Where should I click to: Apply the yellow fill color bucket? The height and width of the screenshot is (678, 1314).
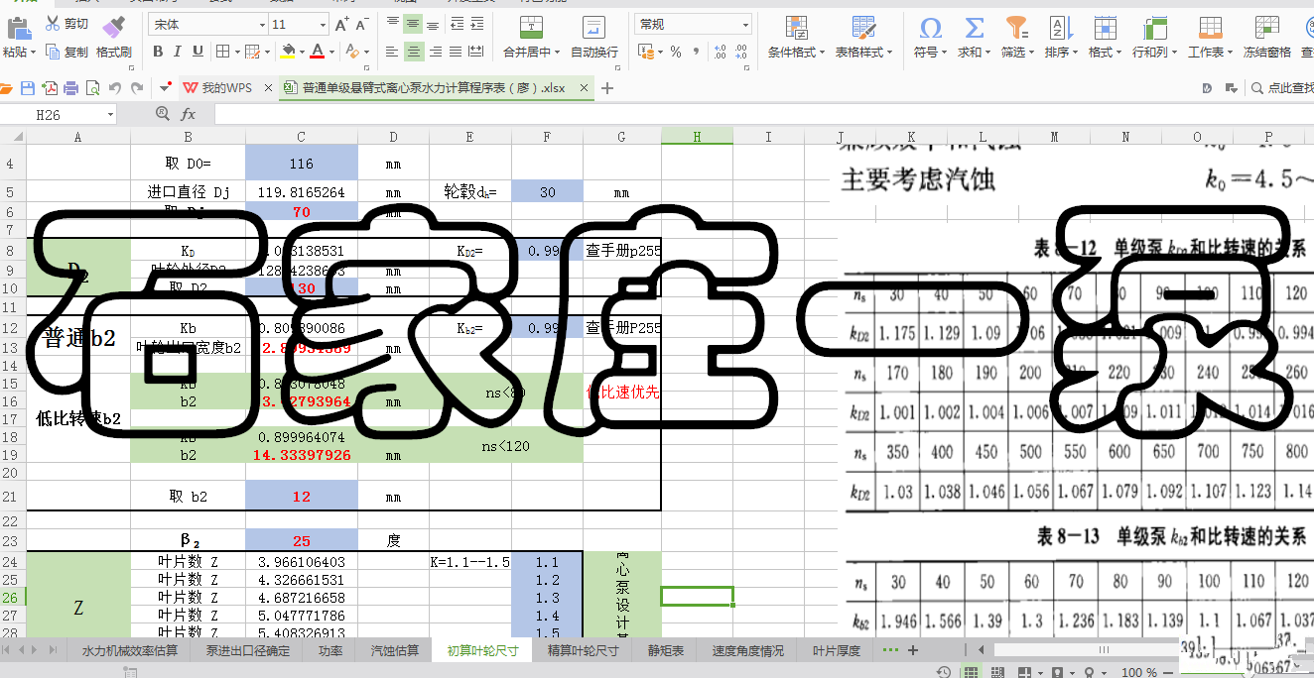287,52
